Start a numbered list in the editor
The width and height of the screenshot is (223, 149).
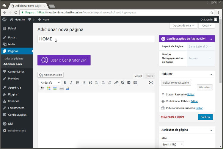84,82
